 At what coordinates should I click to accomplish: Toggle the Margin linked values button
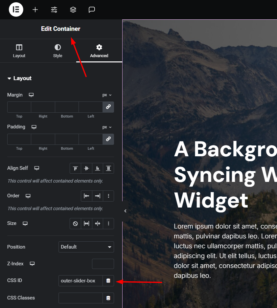pos(108,107)
